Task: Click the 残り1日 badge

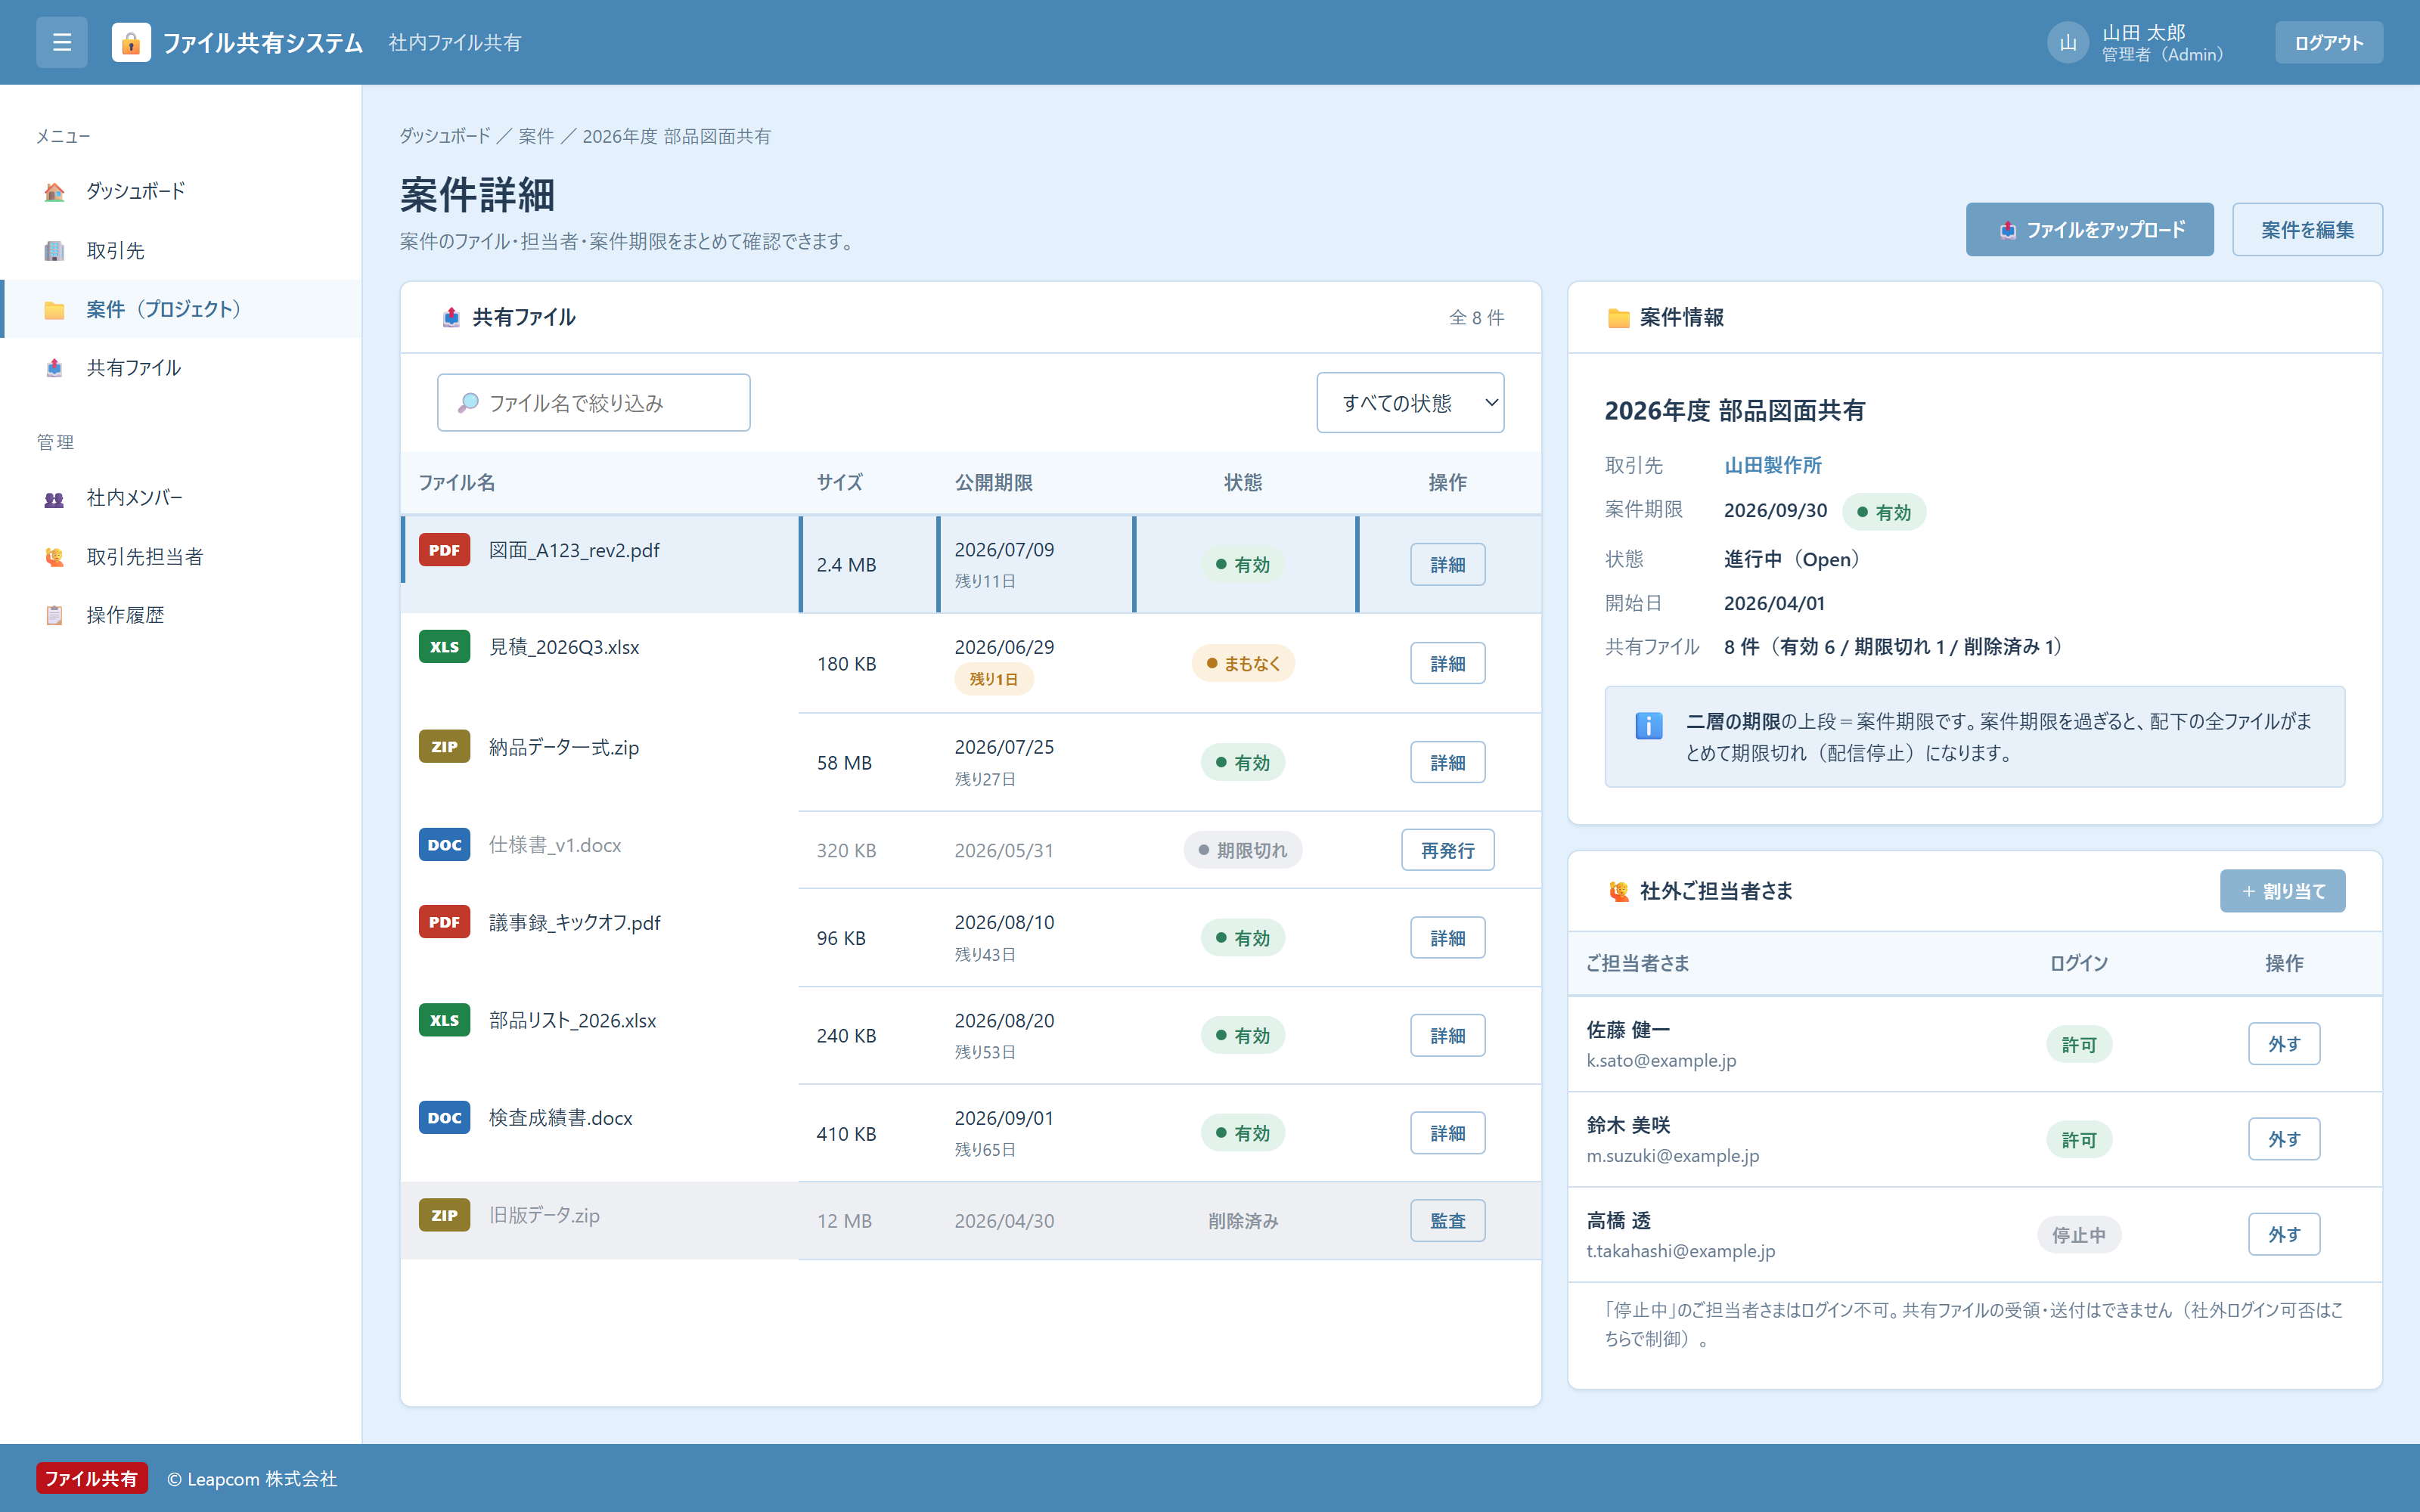Action: [x=993, y=679]
